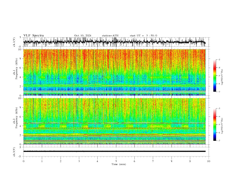Click the "-3" tick on ch.2 colorbar

click(x=219, y=109)
